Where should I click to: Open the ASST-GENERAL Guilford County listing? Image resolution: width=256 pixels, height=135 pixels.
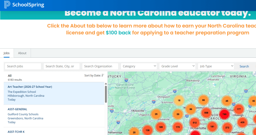pyautogui.click(x=17, y=109)
